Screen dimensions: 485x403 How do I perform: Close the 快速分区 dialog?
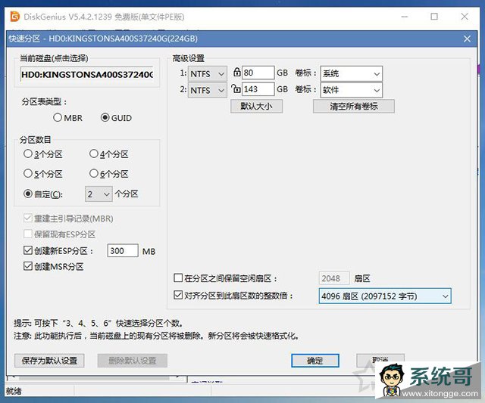pyautogui.click(x=467, y=39)
